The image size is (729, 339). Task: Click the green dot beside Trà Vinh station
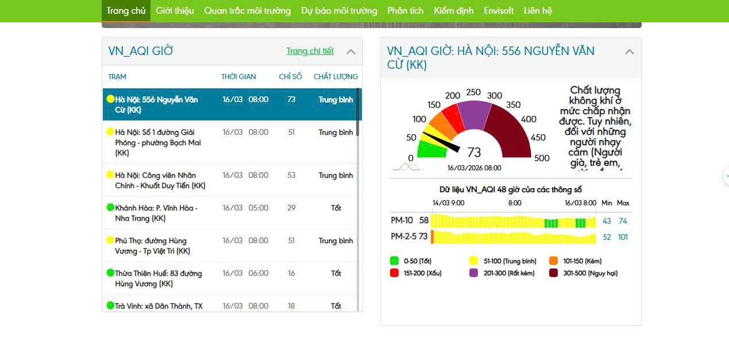click(x=110, y=305)
